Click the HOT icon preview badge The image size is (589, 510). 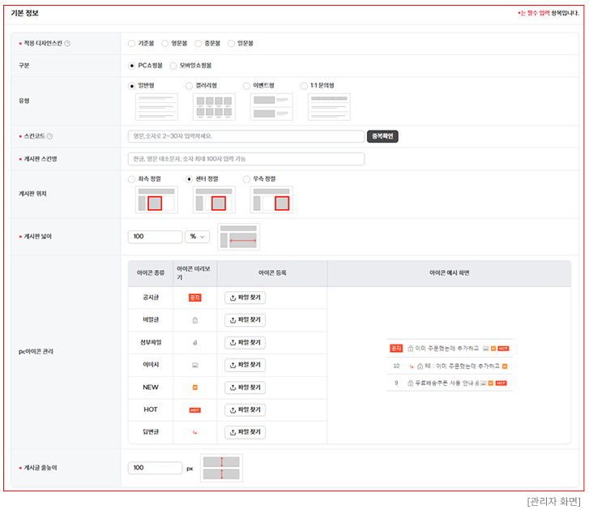194,409
